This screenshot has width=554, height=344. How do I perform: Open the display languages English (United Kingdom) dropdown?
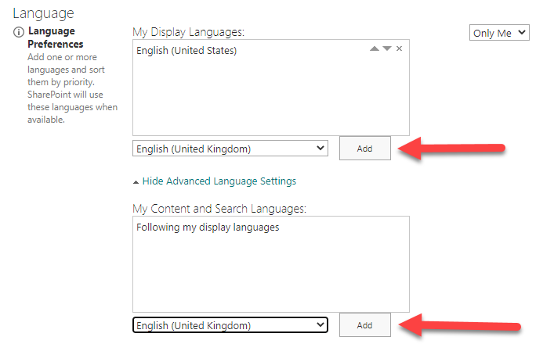[230, 149]
